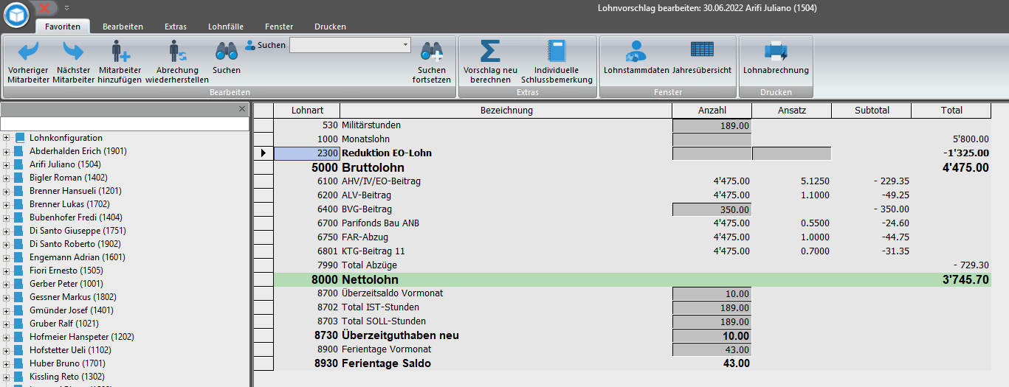Open quick access toolbar customize arrow
The width and height of the screenshot is (1009, 387).
[66, 7]
